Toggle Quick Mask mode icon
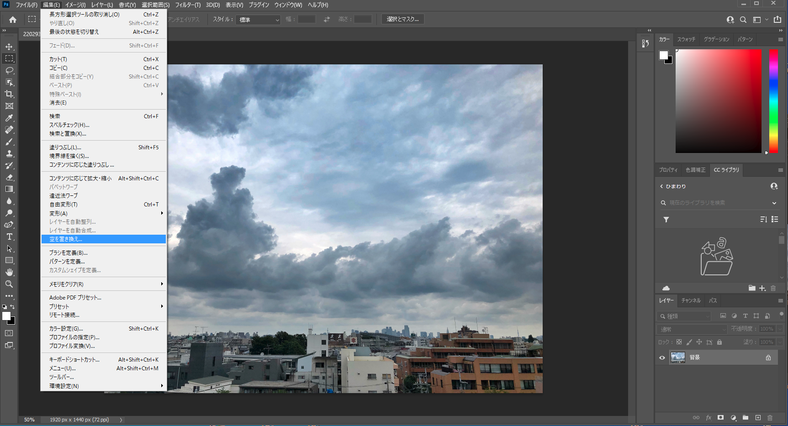 tap(9, 333)
